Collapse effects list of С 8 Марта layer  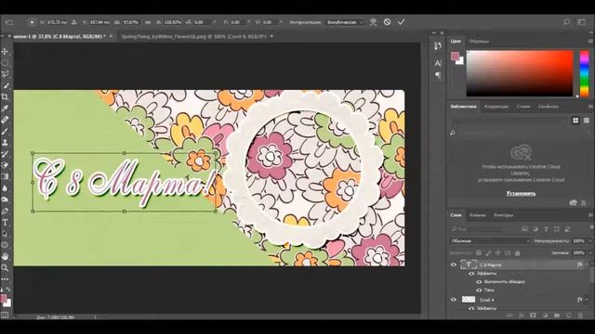point(587,264)
